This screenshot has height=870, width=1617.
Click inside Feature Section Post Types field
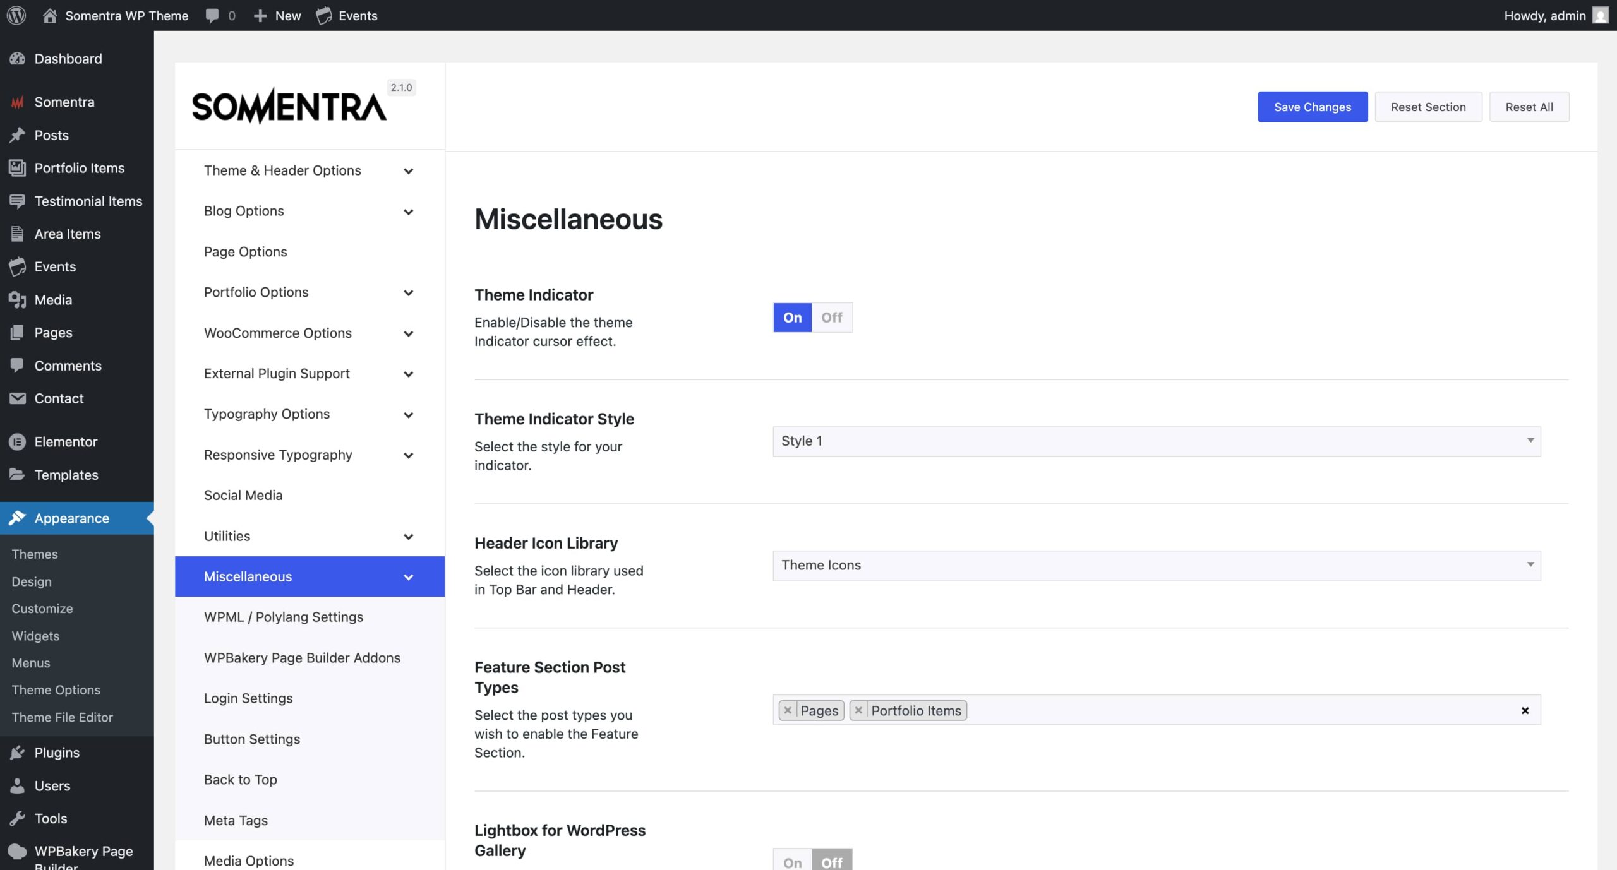coord(1157,710)
